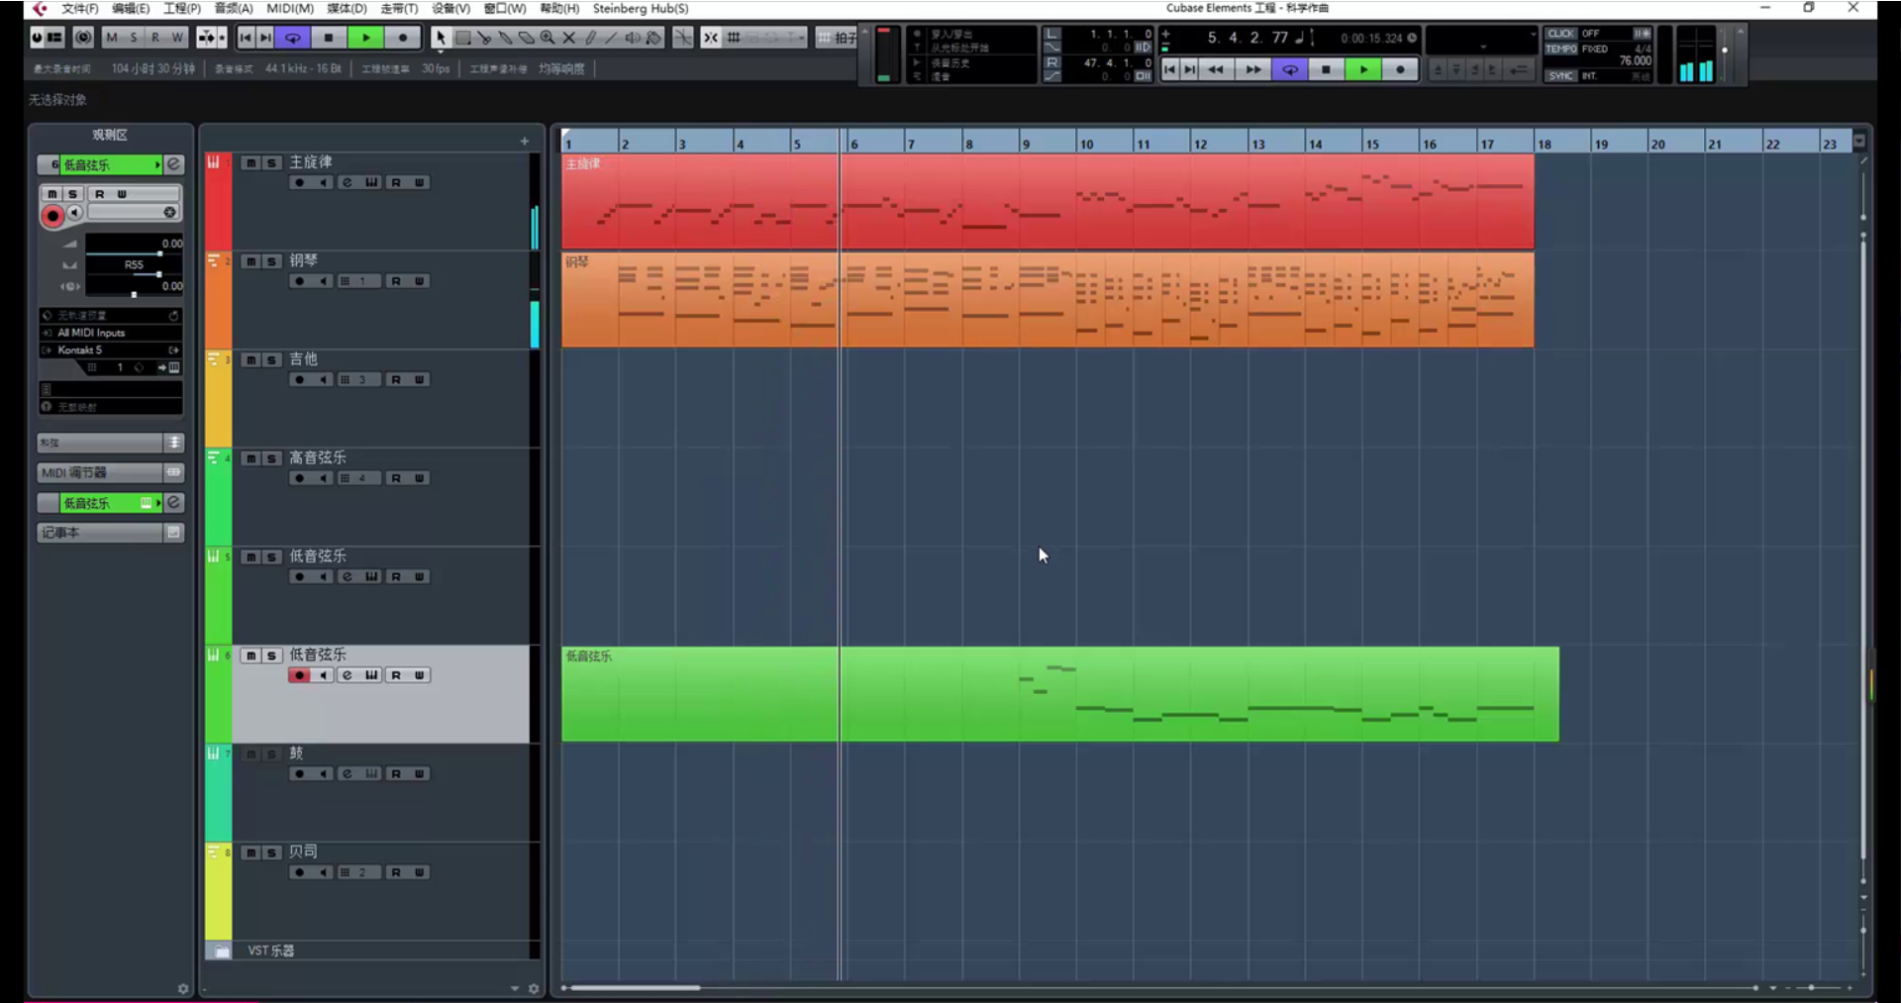The width and height of the screenshot is (1901, 1003).
Task: Toggle the metronome CLICK button
Action: click(1561, 33)
